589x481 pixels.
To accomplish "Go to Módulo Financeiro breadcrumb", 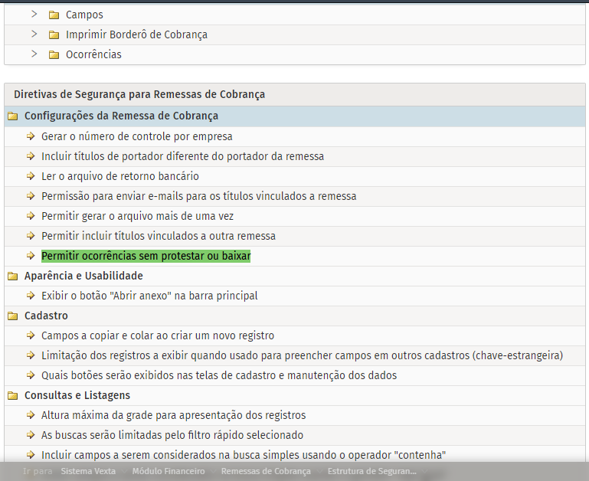I will pyautogui.click(x=168, y=471).
